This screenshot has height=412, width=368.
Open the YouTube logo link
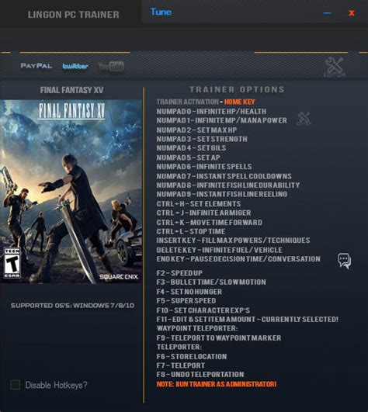point(111,67)
